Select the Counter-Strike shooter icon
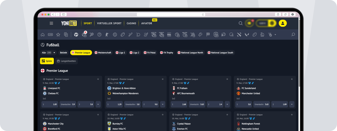337x131 pixels. tap(107, 35)
